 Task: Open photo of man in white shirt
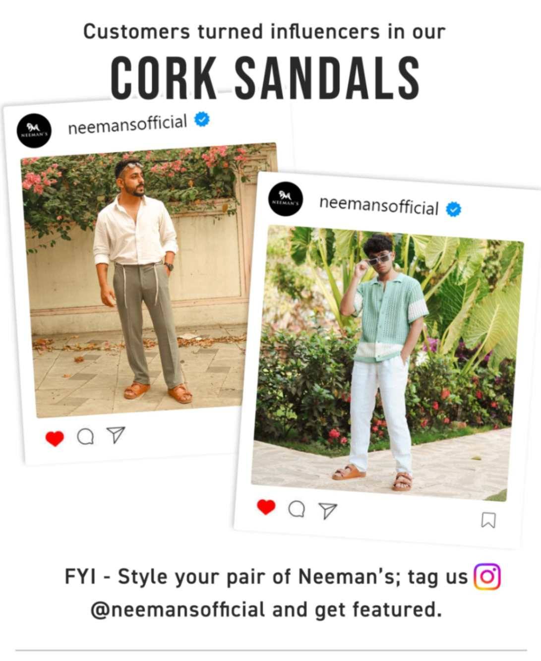[149, 279]
